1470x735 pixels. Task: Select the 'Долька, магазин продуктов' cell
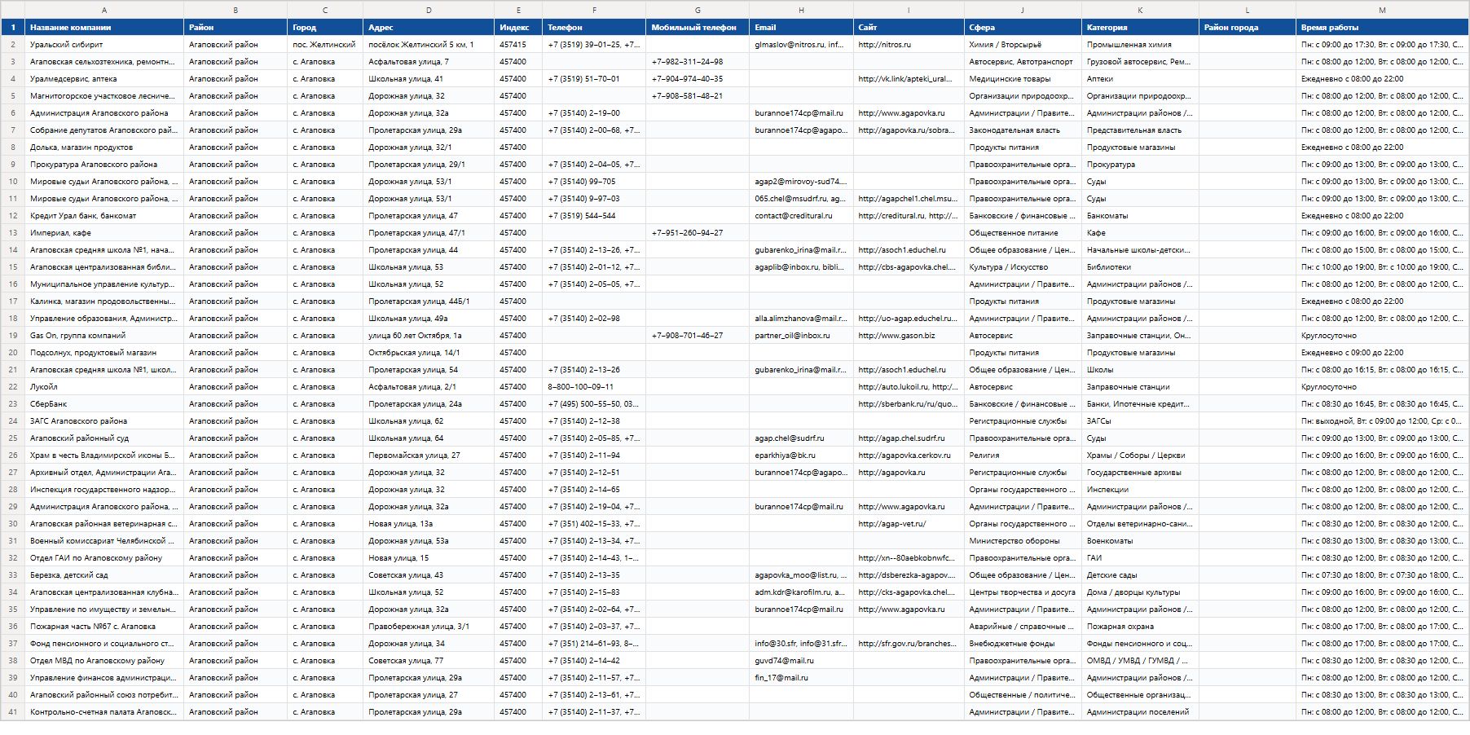104,147
